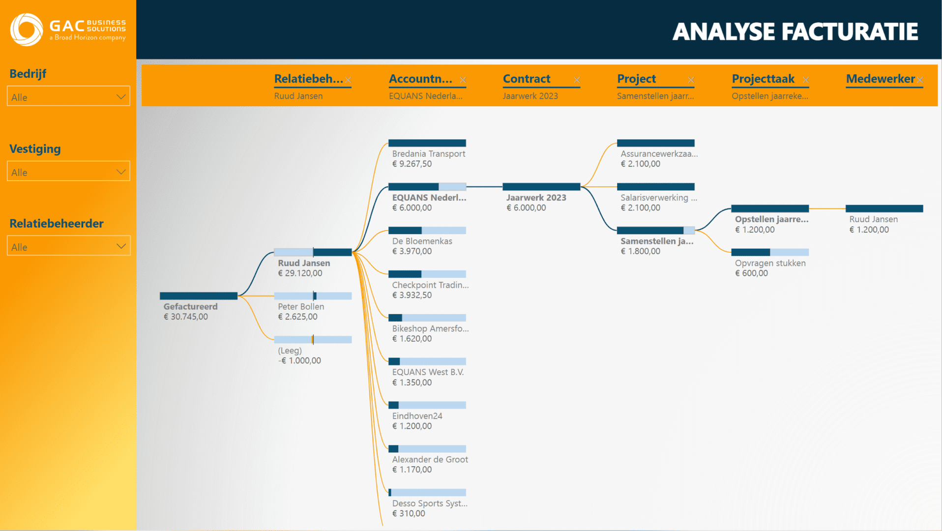This screenshot has height=531, width=942.
Task: Click the Samenstellen jaarr... breadcrumb value
Action: pos(655,96)
